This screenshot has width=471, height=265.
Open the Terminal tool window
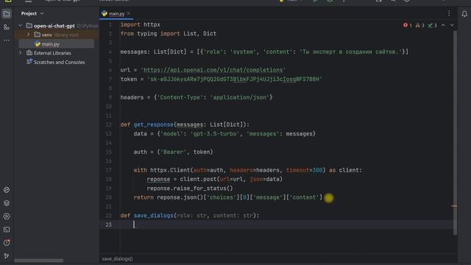pyautogui.click(x=7, y=230)
